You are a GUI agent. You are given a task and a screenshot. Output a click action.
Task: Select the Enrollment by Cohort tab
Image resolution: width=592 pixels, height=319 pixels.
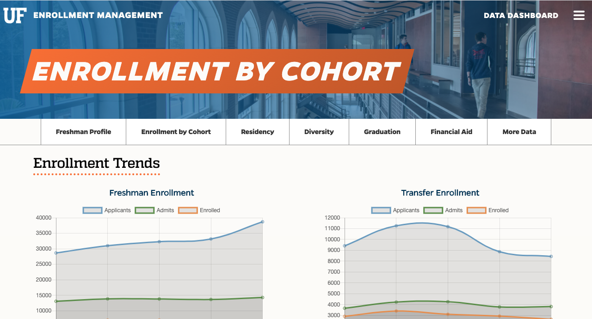[176, 132]
